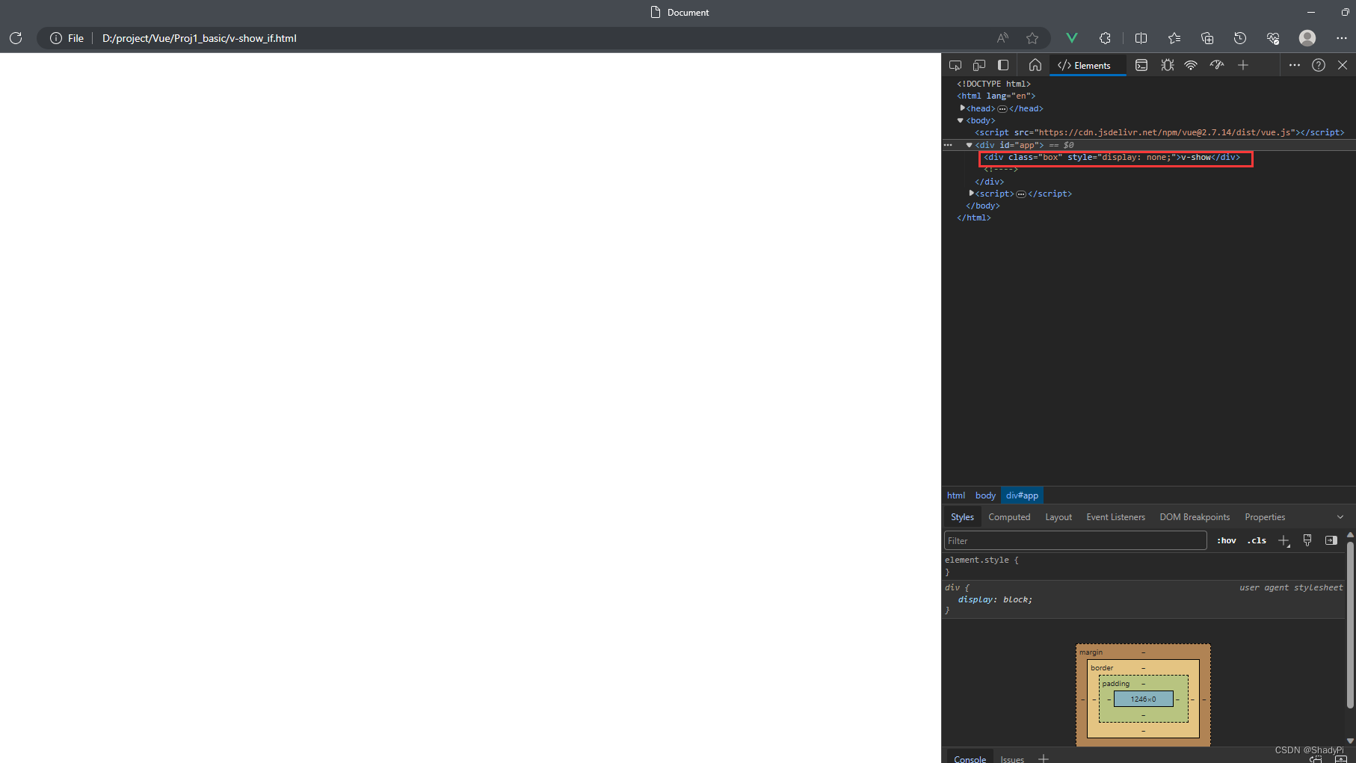The image size is (1356, 763).
Task: Expand head contents via the ellipsis badge
Action: click(x=1002, y=109)
